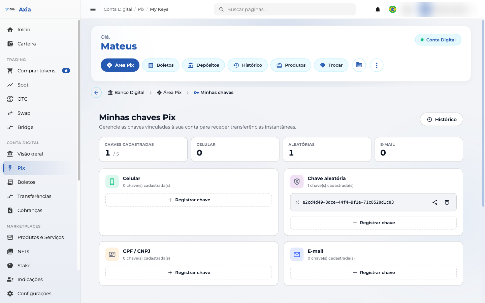Click the notifications bell icon
This screenshot has width=485, height=303.
click(x=378, y=9)
